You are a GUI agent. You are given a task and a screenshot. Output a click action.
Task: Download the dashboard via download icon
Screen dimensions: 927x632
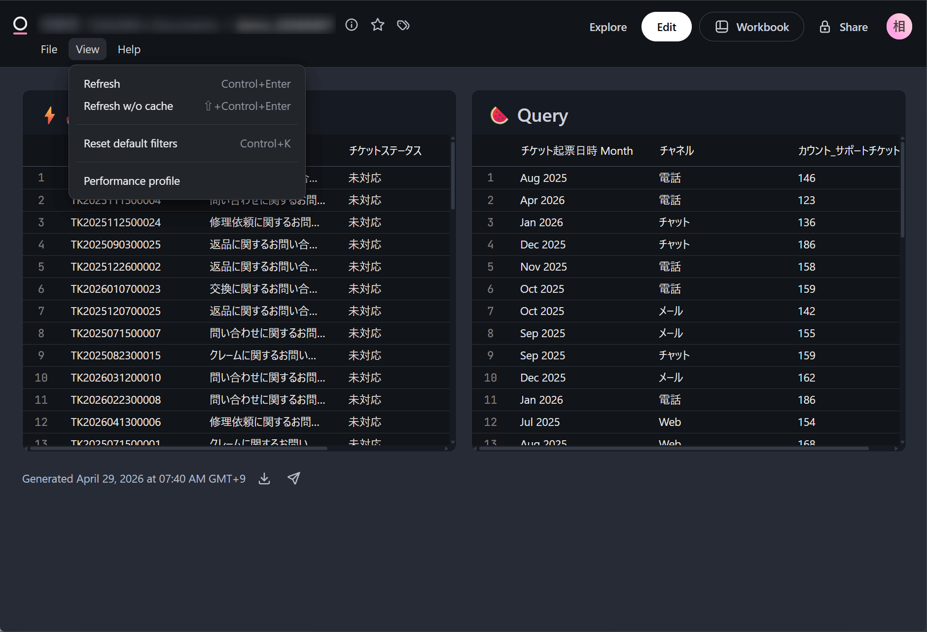click(x=264, y=479)
